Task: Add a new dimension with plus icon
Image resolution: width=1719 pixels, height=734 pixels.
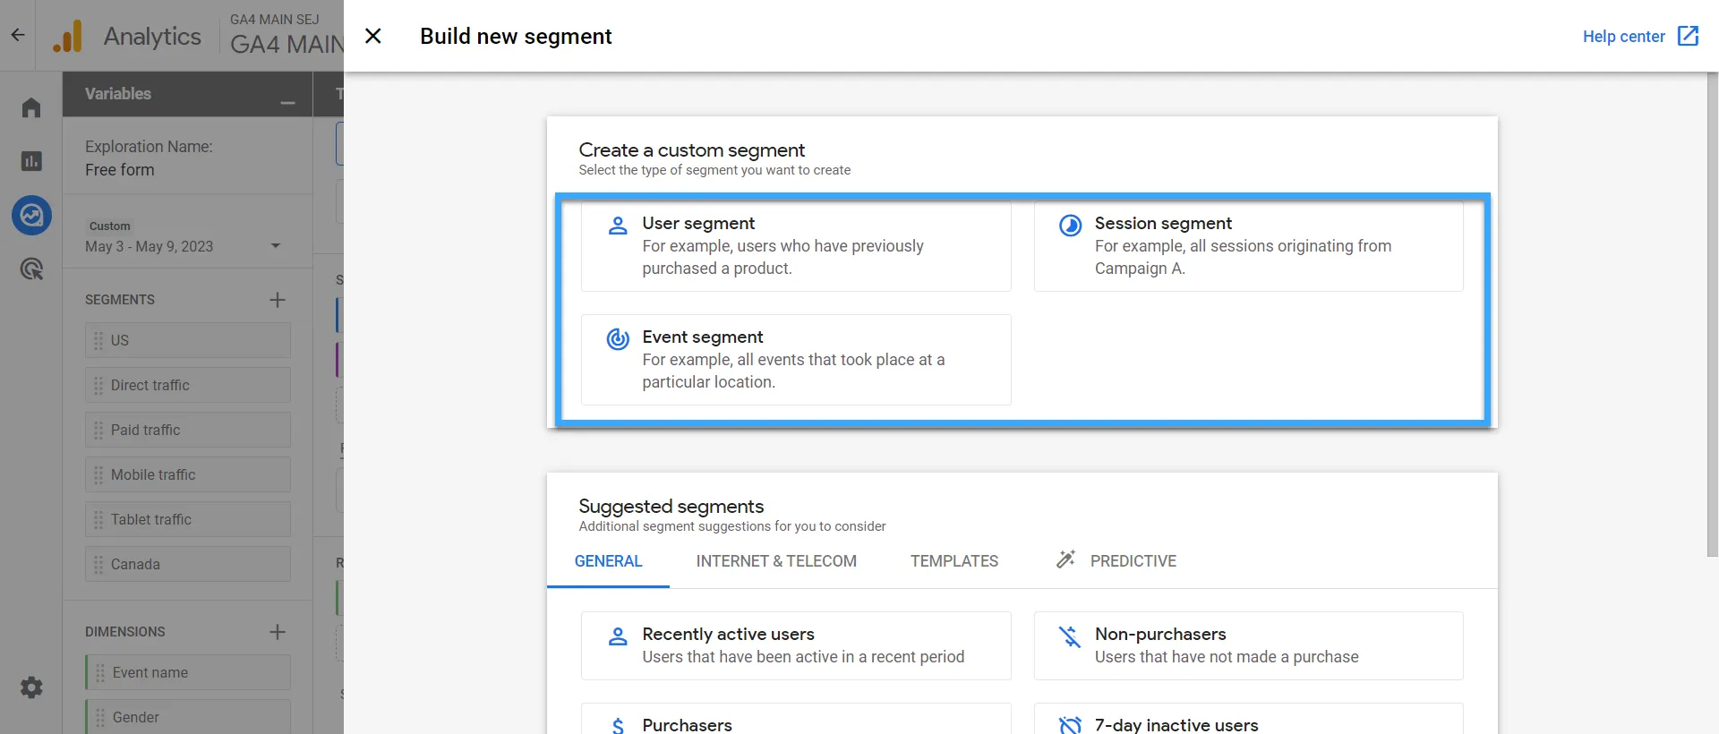Action: point(278,632)
